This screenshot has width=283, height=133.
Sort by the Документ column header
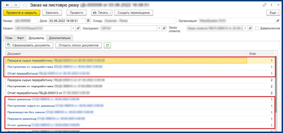point(126,54)
